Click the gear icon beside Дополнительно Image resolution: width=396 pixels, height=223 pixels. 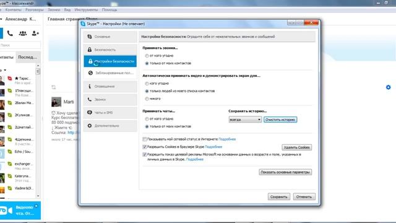tap(90, 126)
